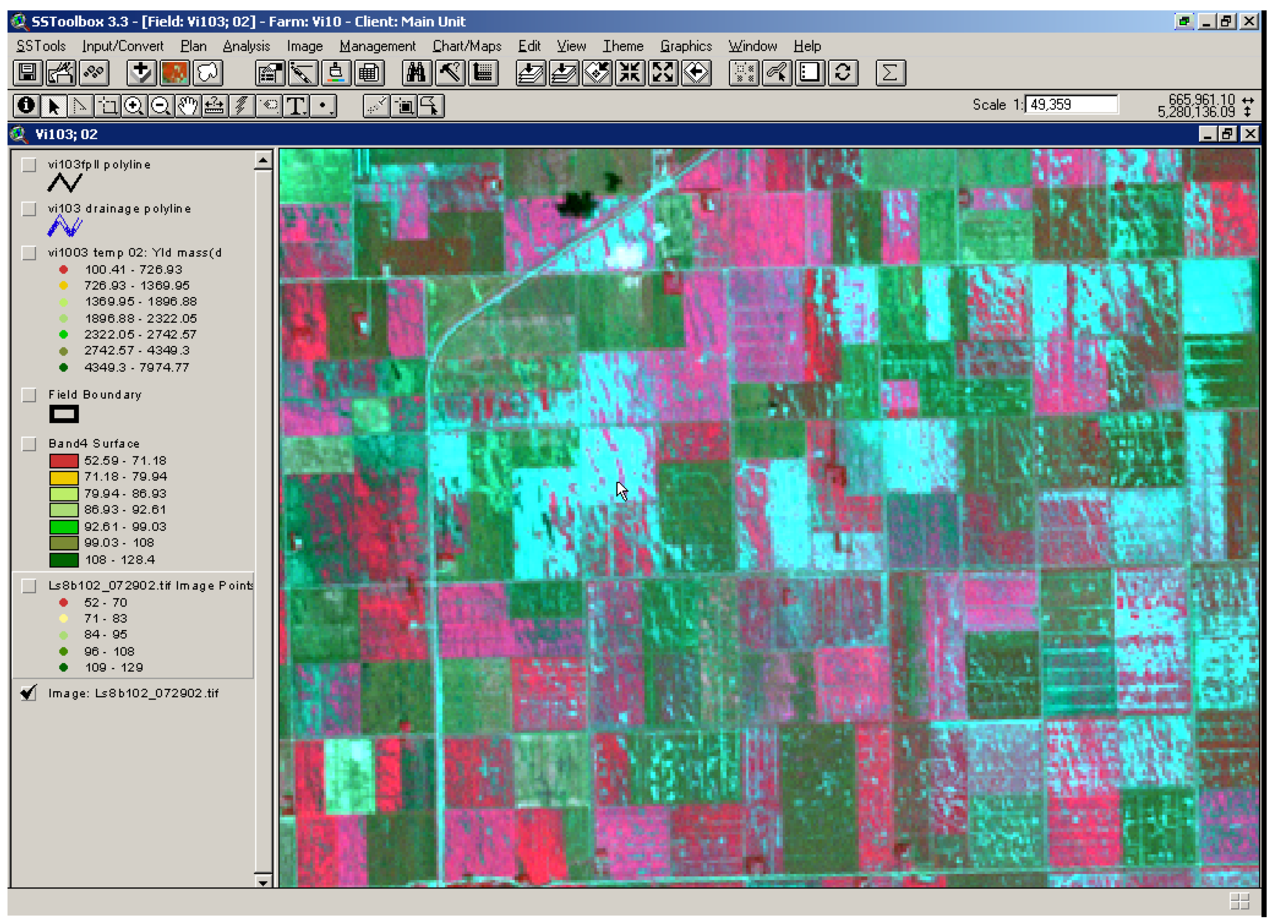1272x920 pixels.
Task: Enable the vi103fpll polyline theme checkbox
Action: click(29, 165)
